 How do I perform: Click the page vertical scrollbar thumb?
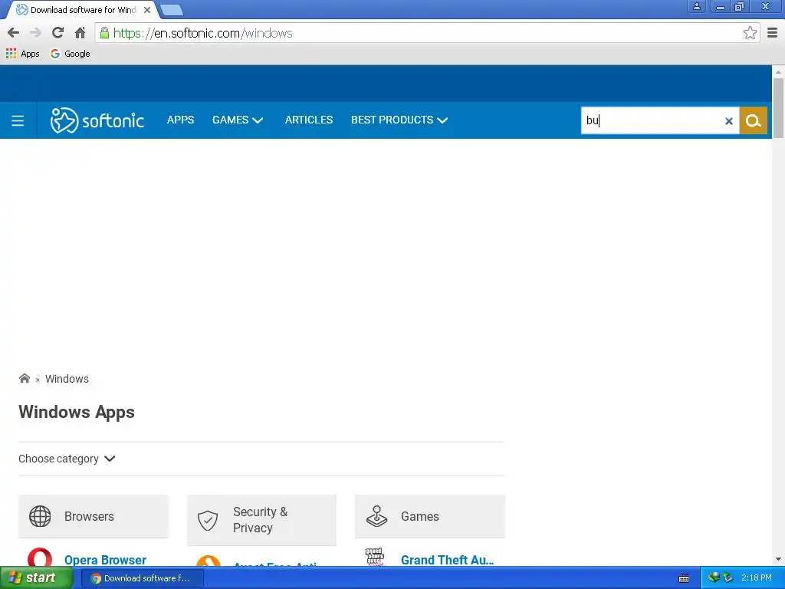(778, 107)
